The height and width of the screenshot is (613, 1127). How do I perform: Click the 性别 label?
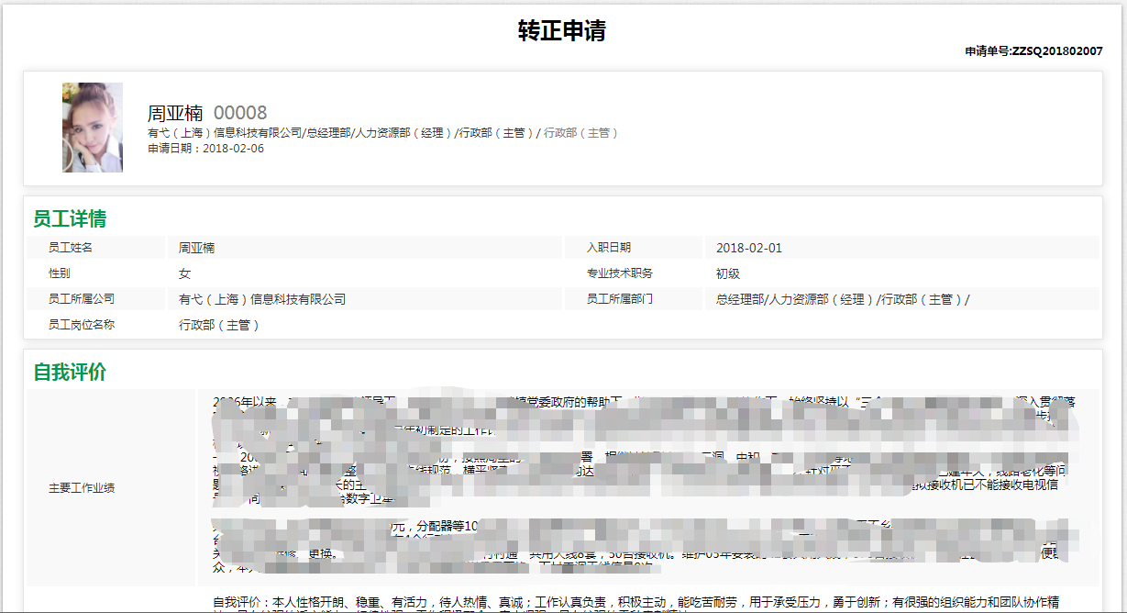click(x=60, y=273)
